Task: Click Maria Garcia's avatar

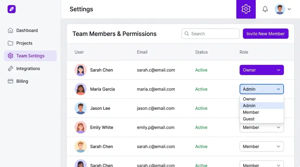Action: click(x=81, y=89)
